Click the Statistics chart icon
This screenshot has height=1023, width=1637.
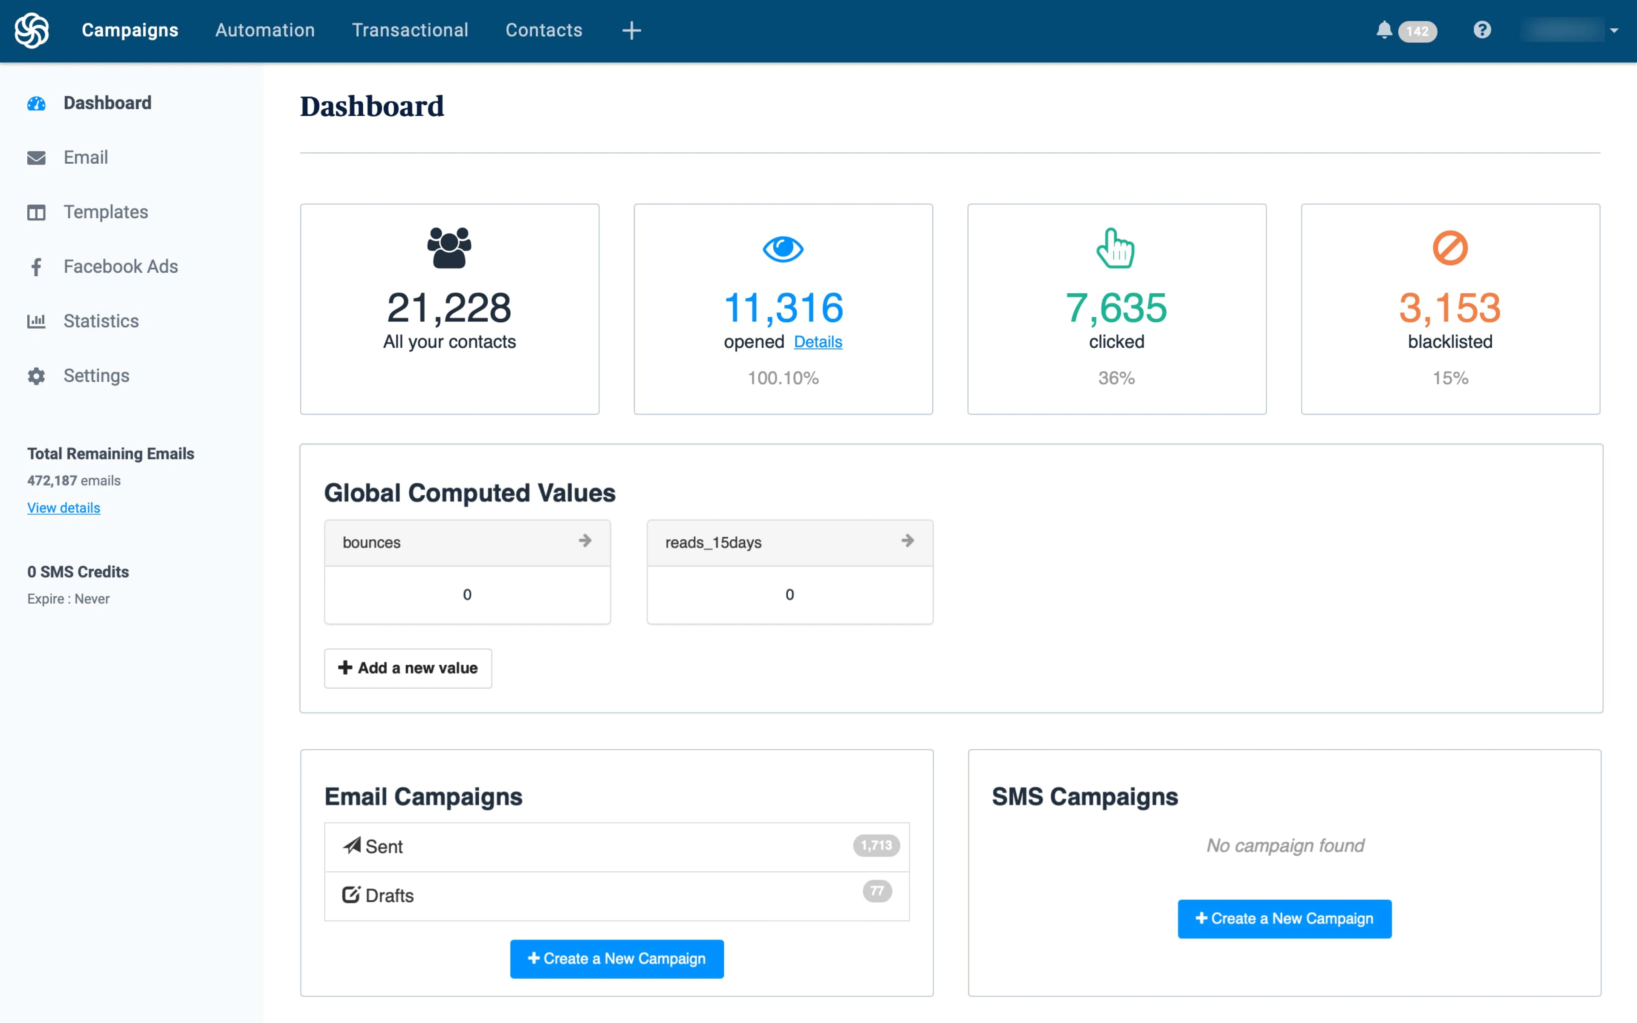coord(37,321)
